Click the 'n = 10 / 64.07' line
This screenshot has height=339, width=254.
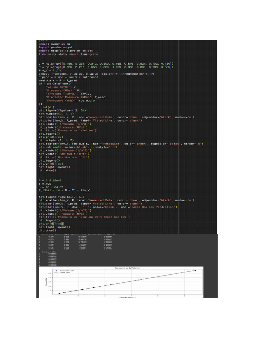point(51,187)
